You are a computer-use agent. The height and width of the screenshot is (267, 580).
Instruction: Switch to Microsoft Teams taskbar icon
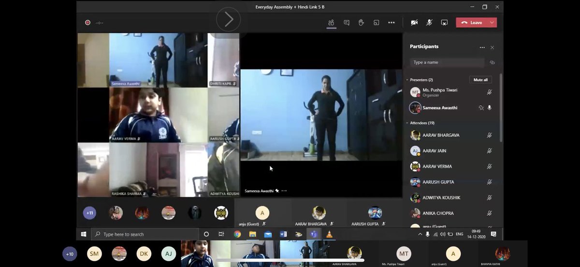314,234
